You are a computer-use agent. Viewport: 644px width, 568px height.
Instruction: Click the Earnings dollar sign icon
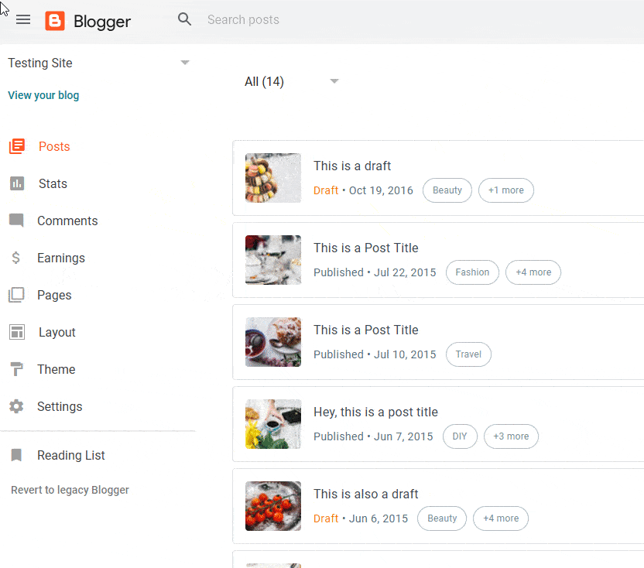point(15,258)
